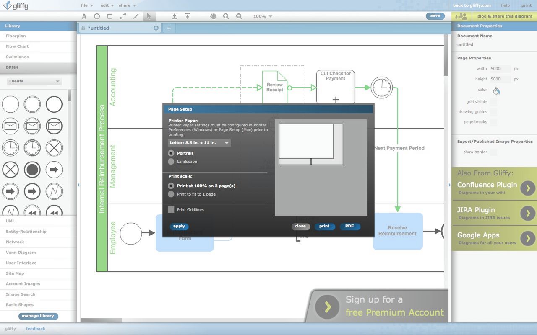Choose the Portrait orientation option

171,153
